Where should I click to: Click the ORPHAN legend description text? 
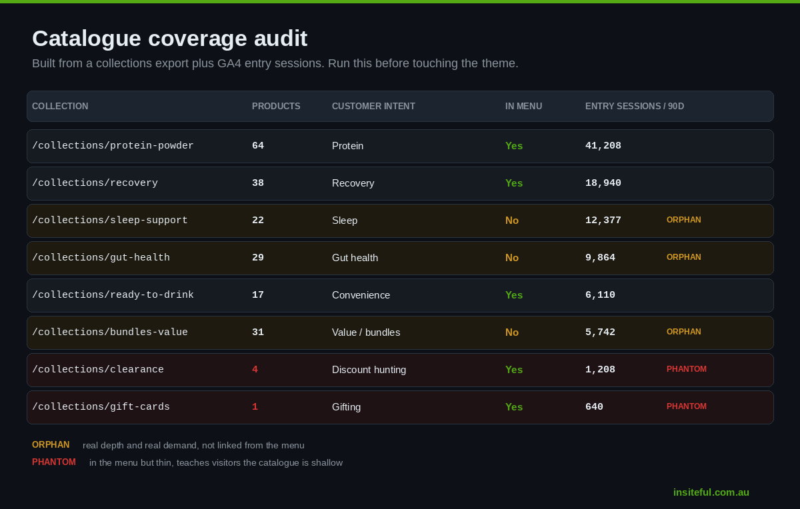click(193, 445)
